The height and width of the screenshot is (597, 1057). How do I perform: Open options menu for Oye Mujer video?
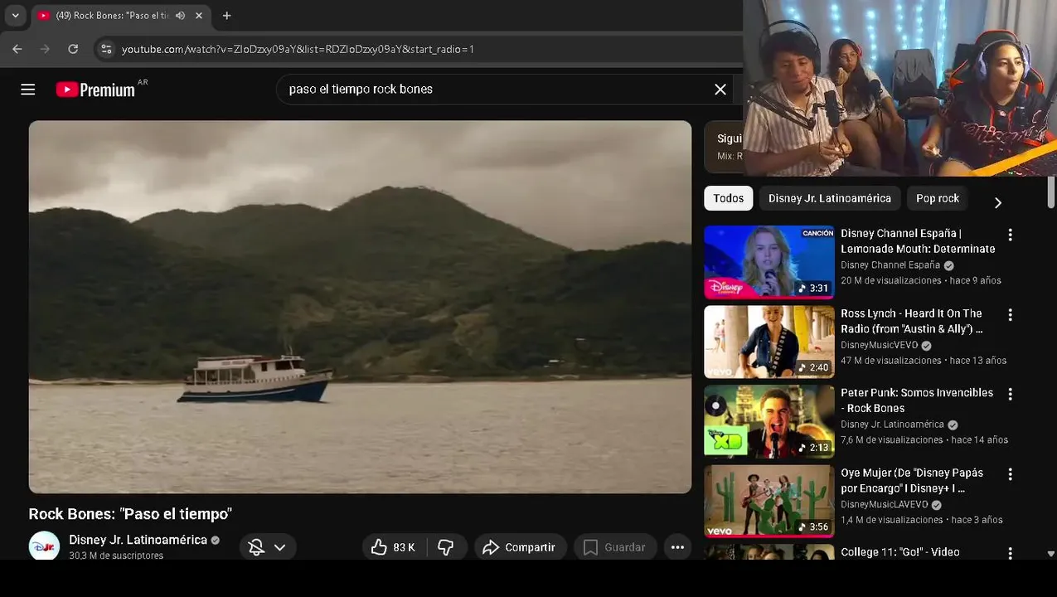[x=1010, y=474]
